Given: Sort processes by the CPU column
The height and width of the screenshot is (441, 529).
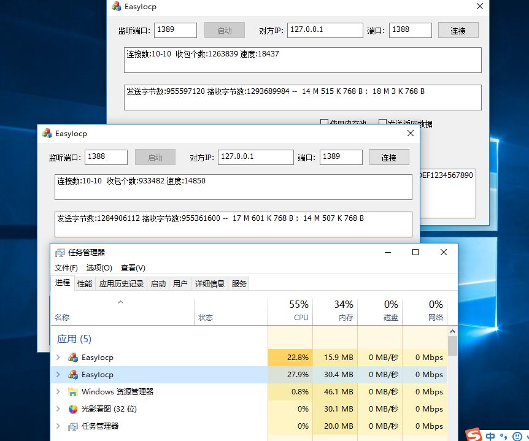Looking at the screenshot, I should point(290,311).
